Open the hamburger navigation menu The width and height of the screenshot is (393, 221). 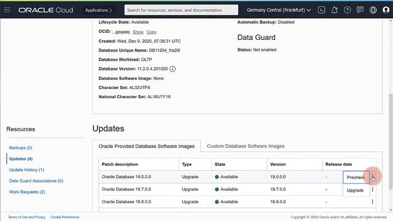pos(7,10)
